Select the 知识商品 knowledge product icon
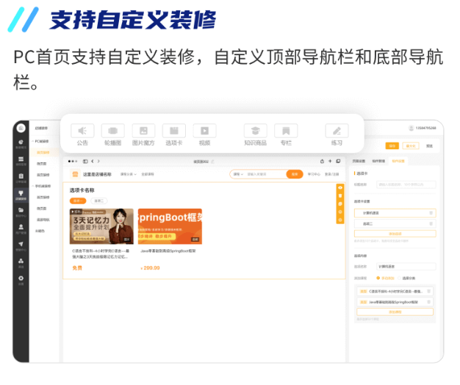The height and width of the screenshot is (385, 460). click(x=255, y=131)
